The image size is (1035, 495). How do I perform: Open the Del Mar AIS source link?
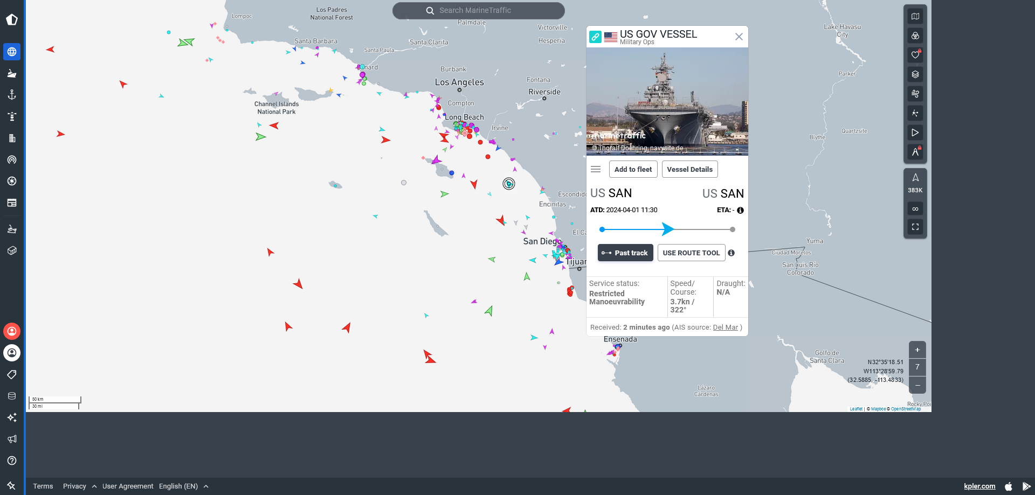point(726,327)
